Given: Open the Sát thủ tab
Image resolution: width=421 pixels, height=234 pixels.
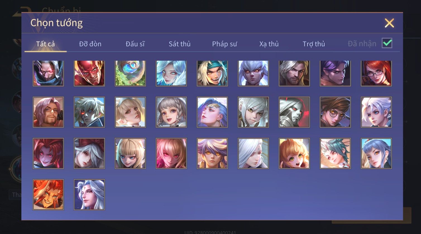Looking at the screenshot, I should tap(180, 44).
